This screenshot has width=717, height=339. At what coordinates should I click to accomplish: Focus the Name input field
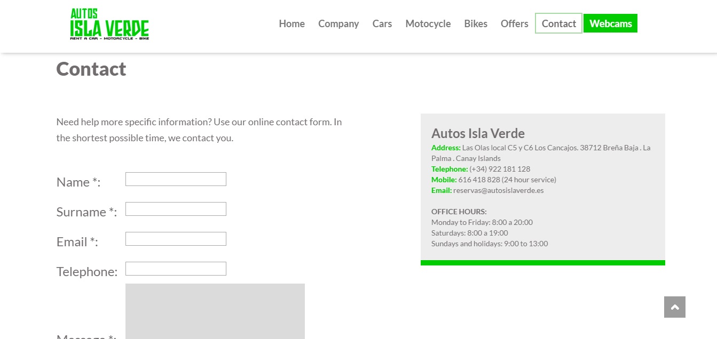176,179
